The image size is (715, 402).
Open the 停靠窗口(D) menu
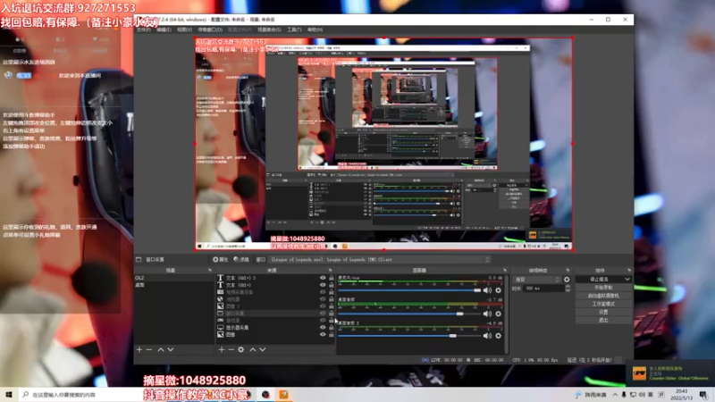tap(210, 29)
